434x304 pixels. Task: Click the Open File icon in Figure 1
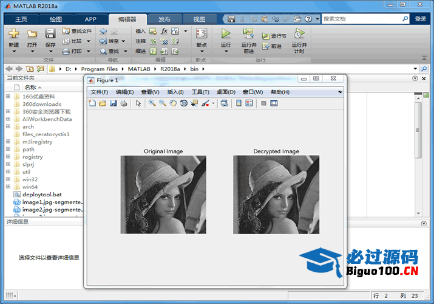[x=103, y=103]
